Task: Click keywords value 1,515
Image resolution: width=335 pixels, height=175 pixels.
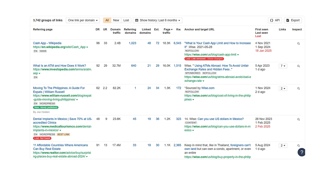Action: [177, 66]
